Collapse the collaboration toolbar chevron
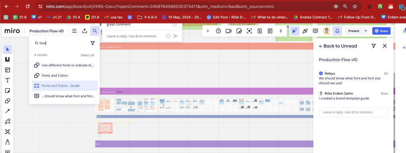 click(x=208, y=31)
